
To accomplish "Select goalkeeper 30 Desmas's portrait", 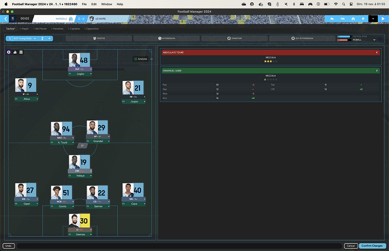I will pyautogui.click(x=74, y=220).
